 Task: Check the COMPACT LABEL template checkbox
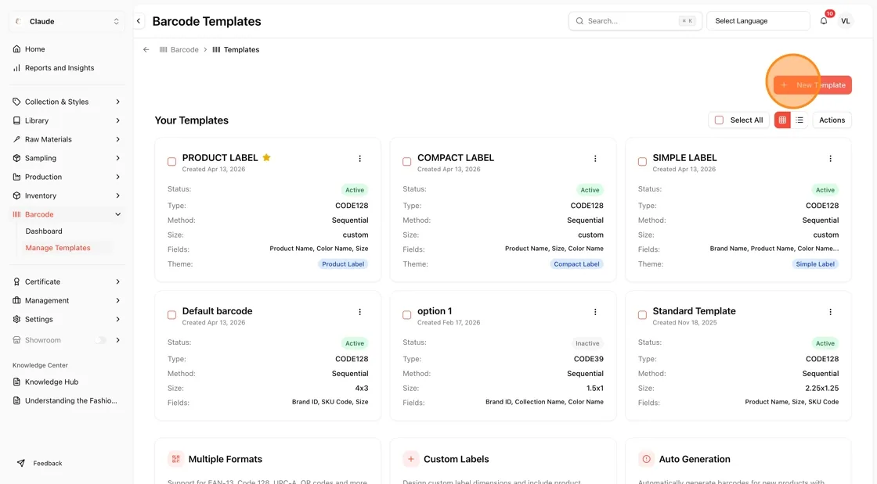coord(406,162)
